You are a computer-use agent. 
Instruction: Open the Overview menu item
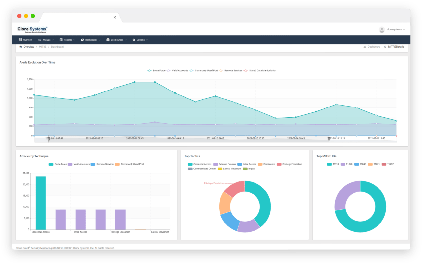pyautogui.click(x=26, y=40)
